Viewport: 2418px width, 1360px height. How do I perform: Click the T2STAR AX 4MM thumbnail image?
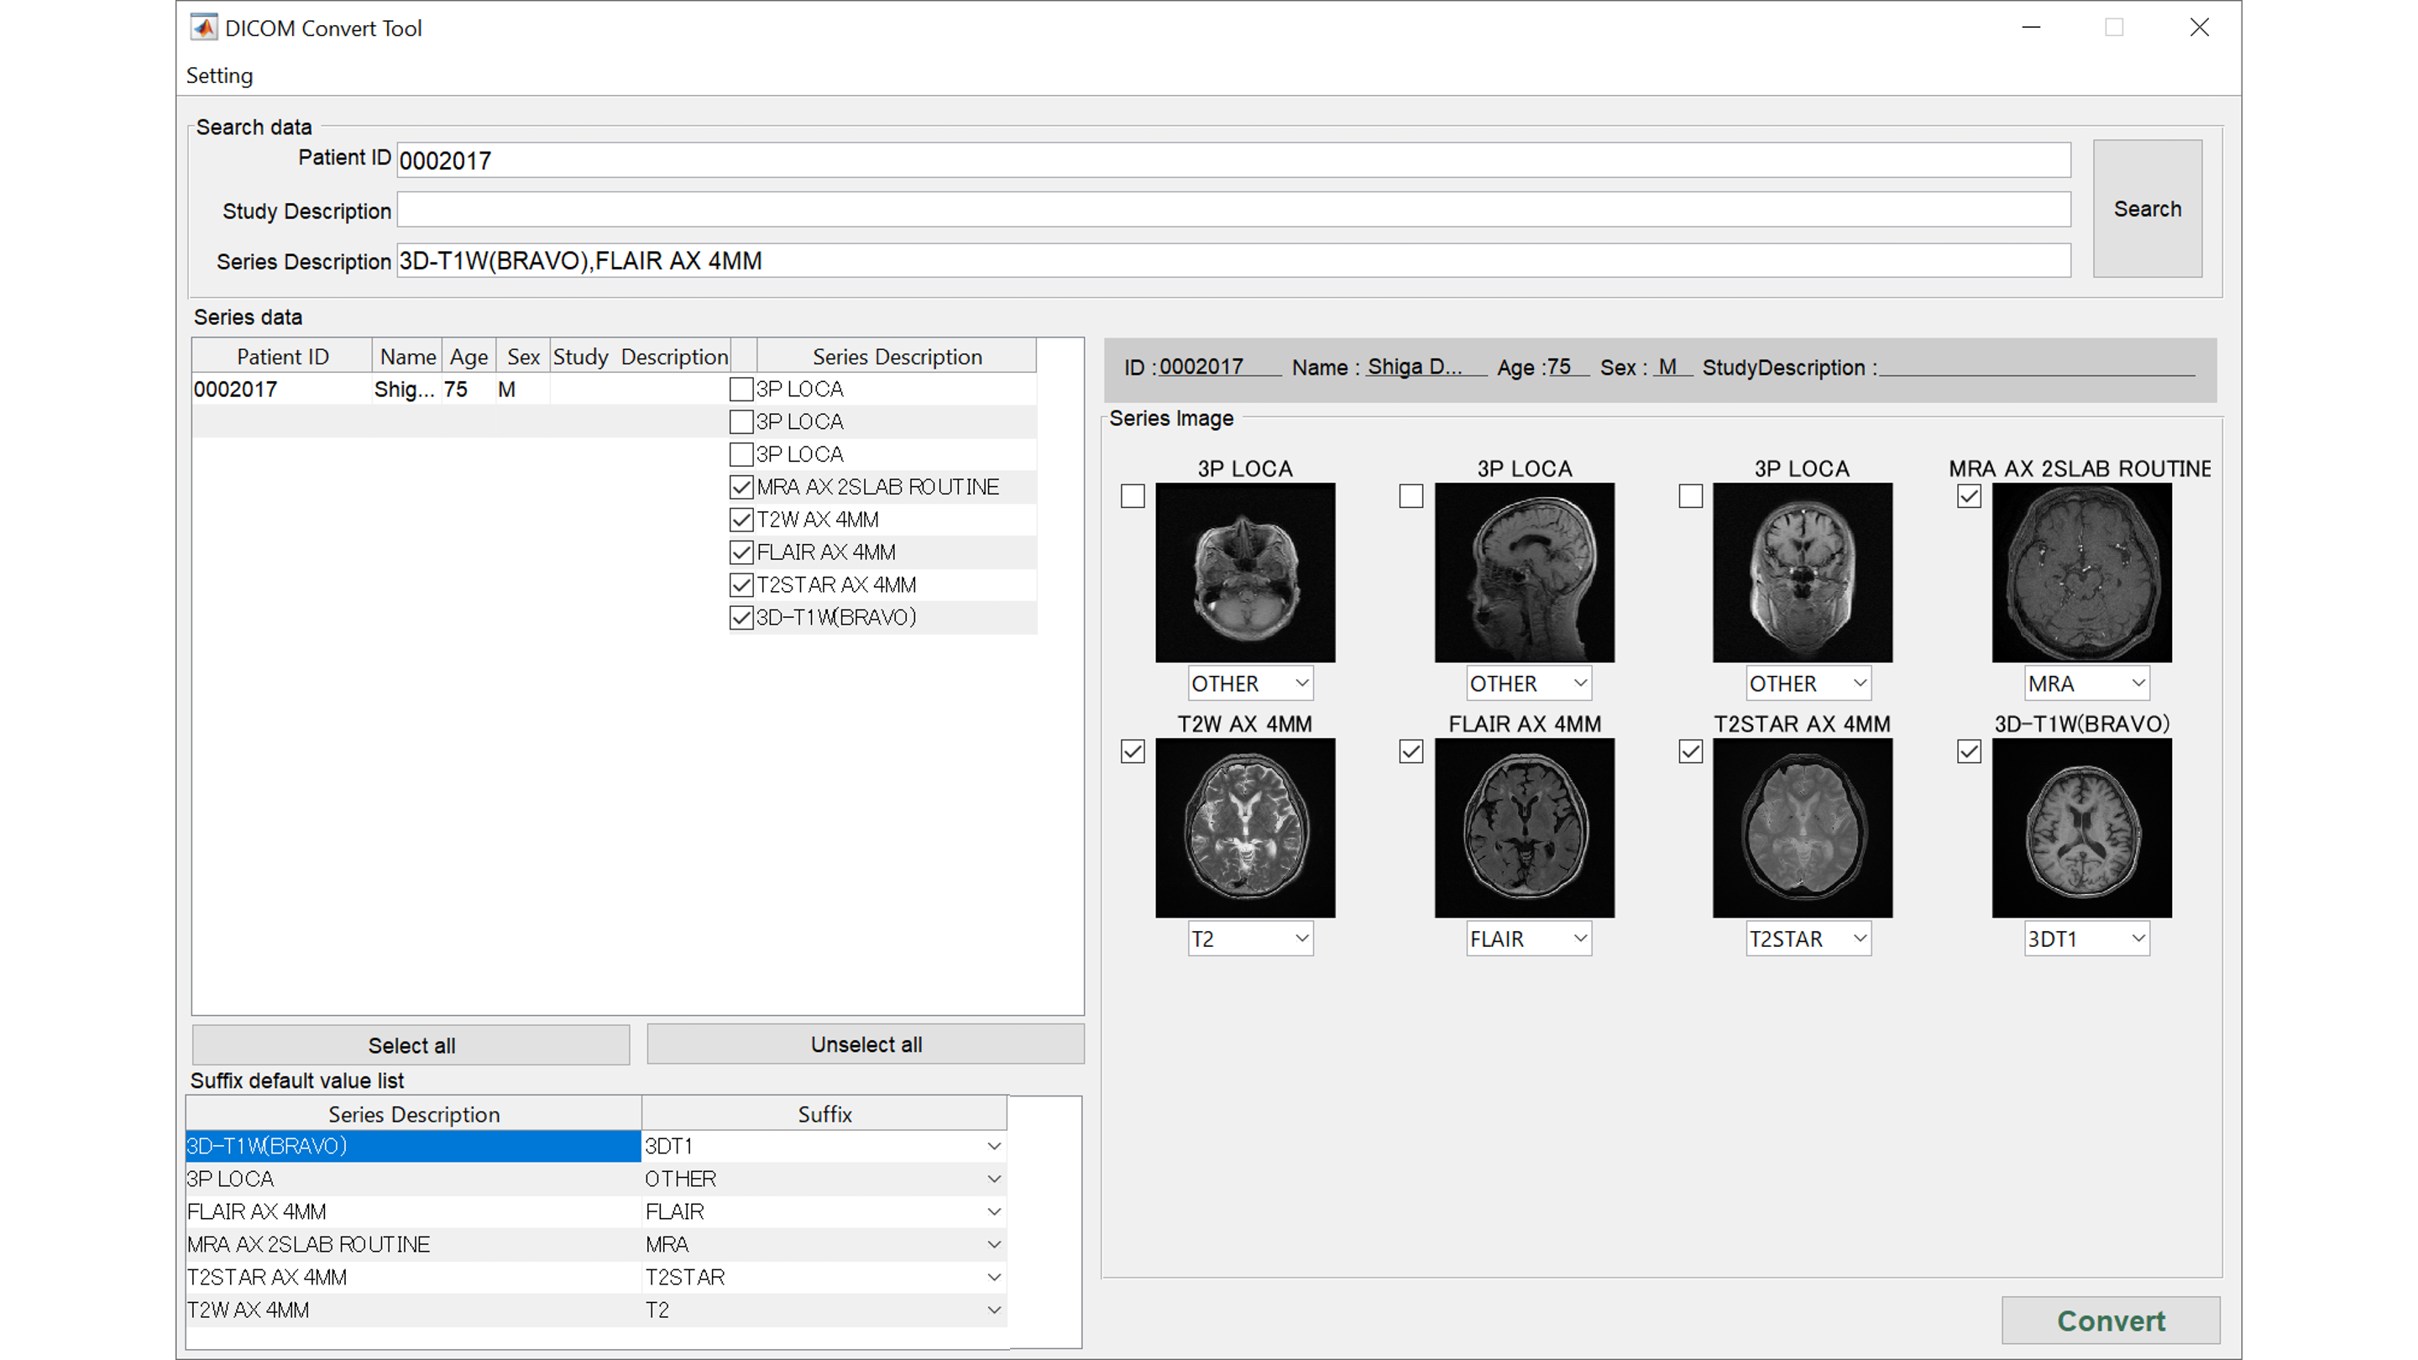pyautogui.click(x=1803, y=827)
